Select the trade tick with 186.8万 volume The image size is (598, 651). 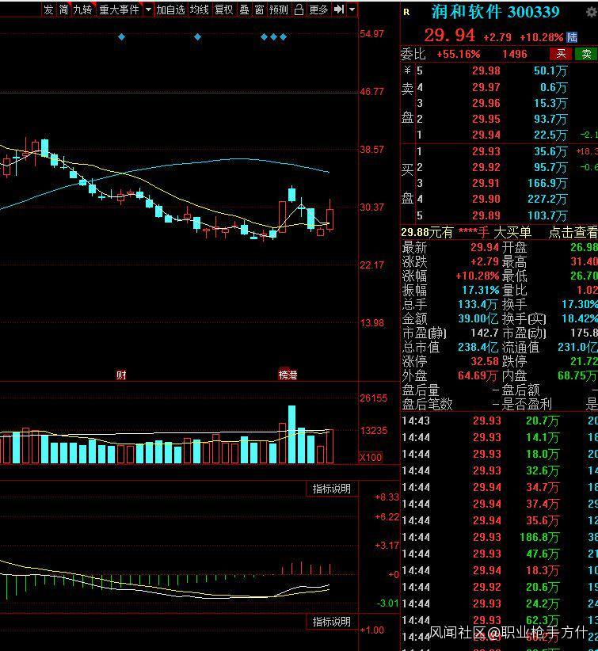pos(500,537)
